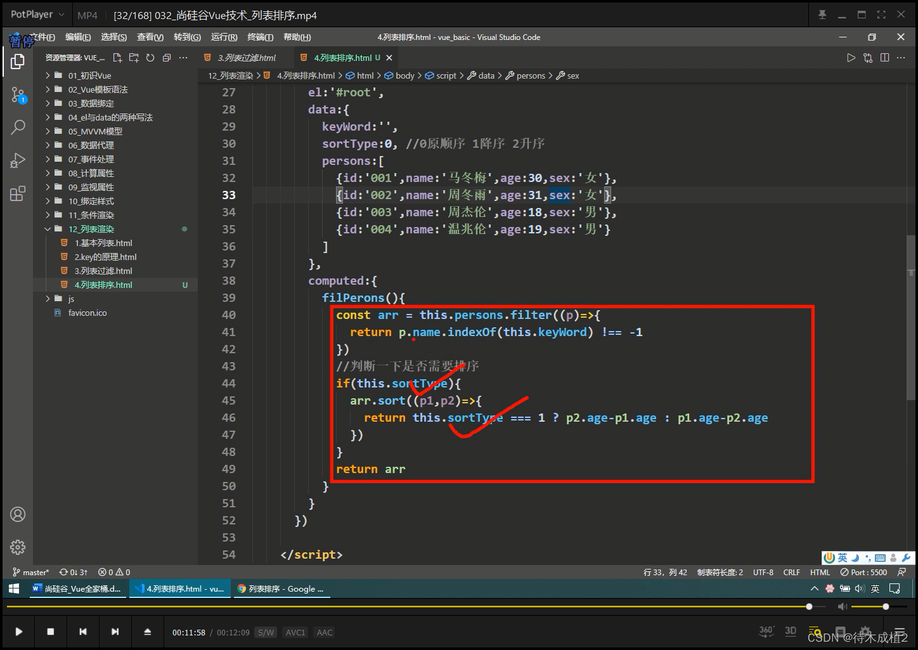Open the PotPlayer main menu dropdown
This screenshot has width=918, height=650.
click(37, 15)
